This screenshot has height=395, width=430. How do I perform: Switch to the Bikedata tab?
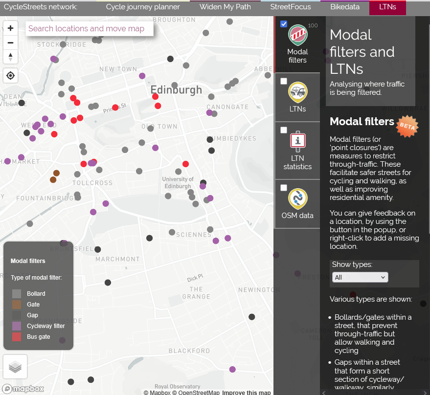[x=344, y=7]
